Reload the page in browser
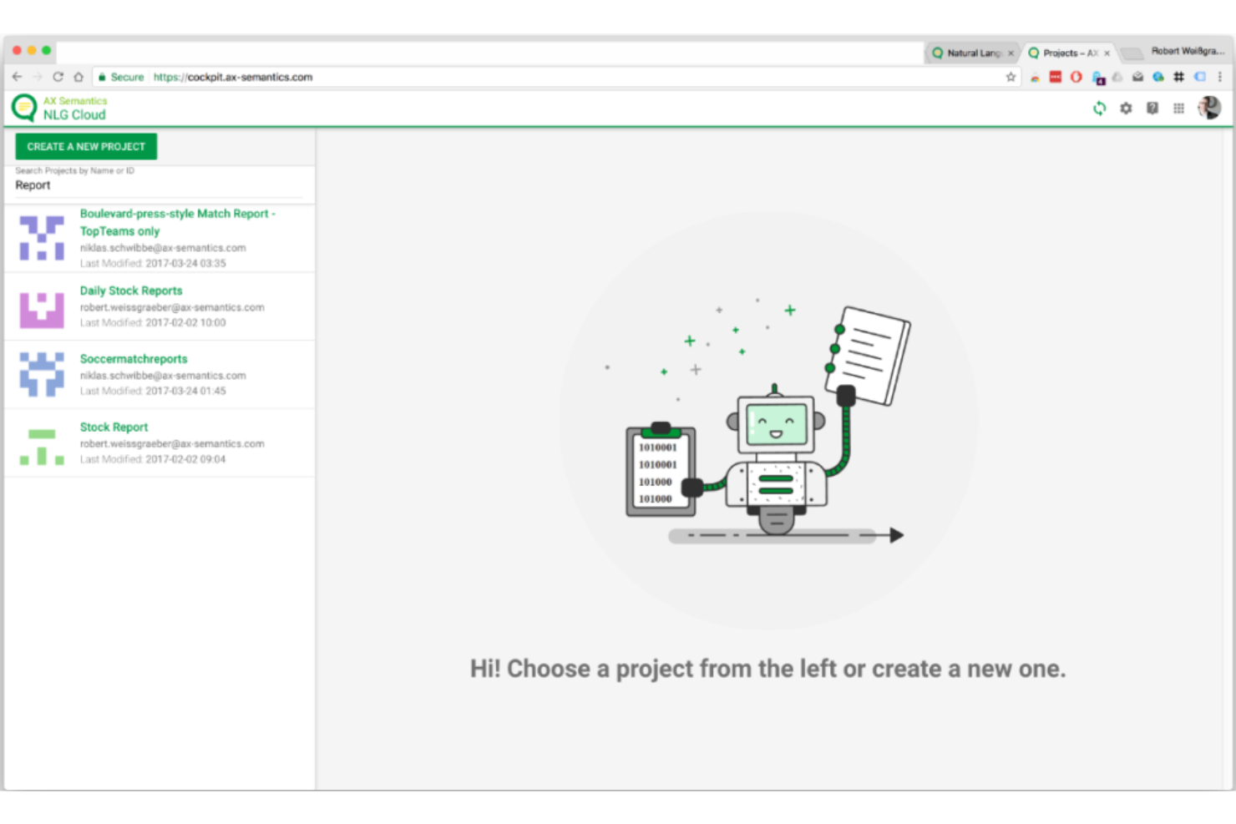1236x824 pixels. (x=58, y=77)
